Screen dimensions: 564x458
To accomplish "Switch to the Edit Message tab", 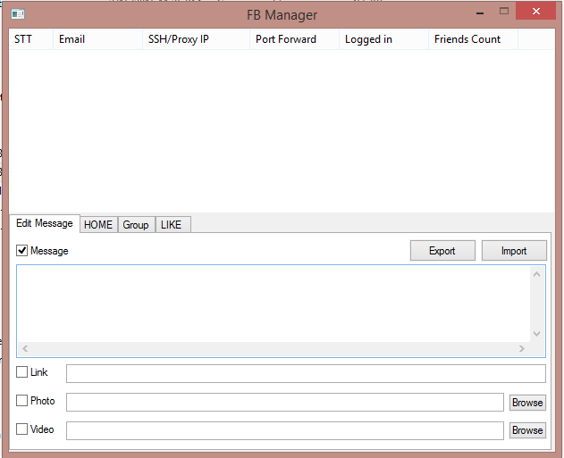I will click(45, 223).
